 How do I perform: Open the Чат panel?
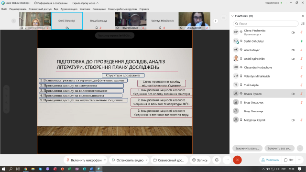tap(289, 160)
